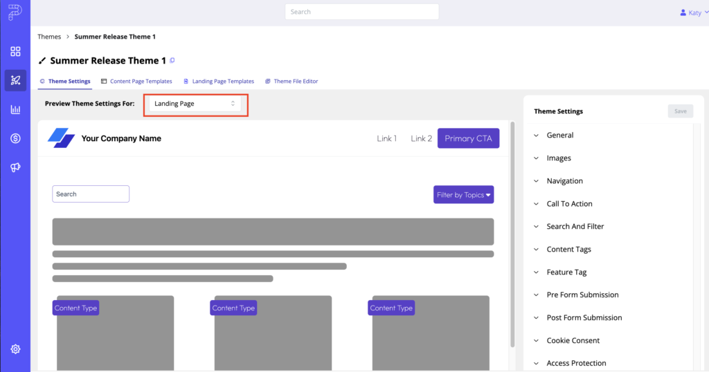Viewport: 709px width, 372px height.
Task: Click the third Content Type card thumbnail
Action: (431, 333)
